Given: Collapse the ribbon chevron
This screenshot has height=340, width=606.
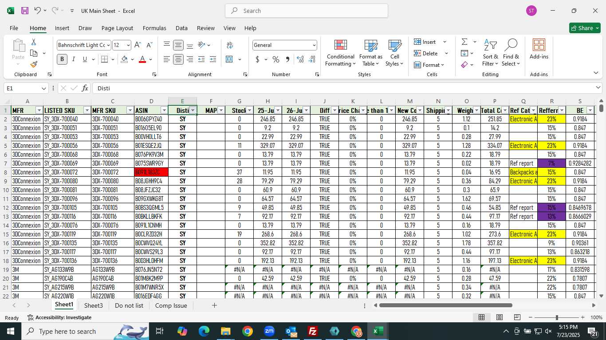Looking at the screenshot, I should pyautogui.click(x=596, y=73).
